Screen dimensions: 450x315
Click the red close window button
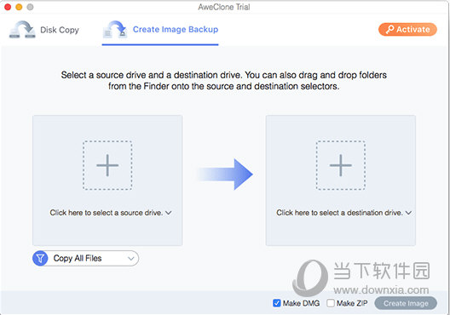pyautogui.click(x=8, y=7)
